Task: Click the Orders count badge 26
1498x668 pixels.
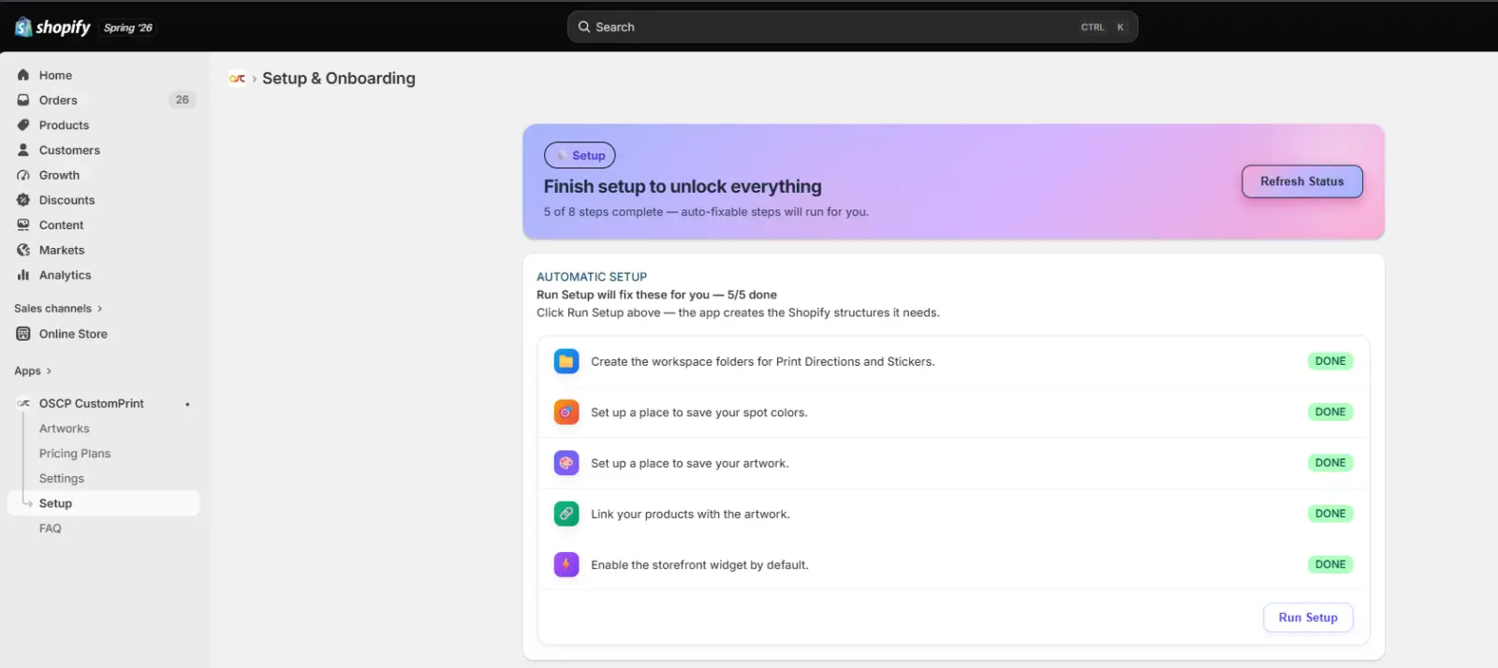Action: click(183, 100)
